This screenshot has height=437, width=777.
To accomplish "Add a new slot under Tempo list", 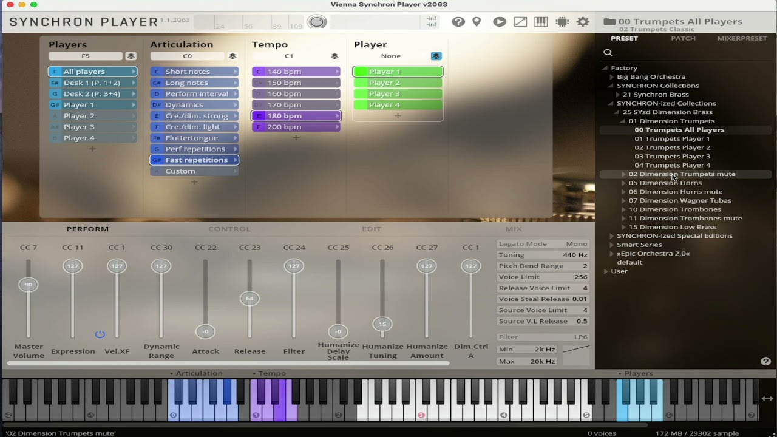I will pos(296,138).
